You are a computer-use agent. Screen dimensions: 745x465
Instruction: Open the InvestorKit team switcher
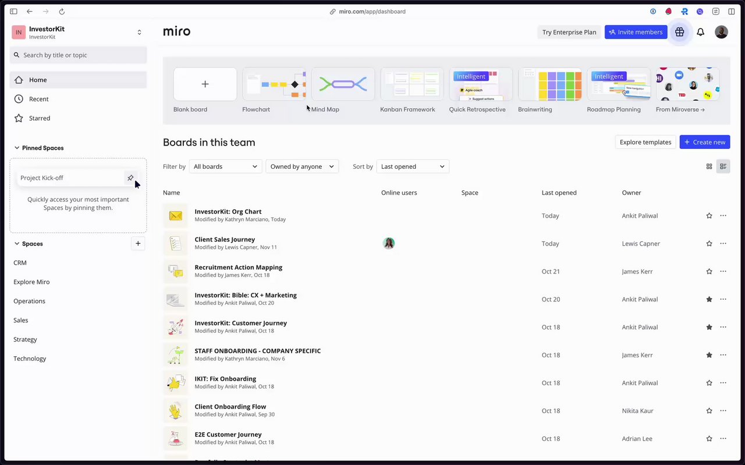coord(139,33)
